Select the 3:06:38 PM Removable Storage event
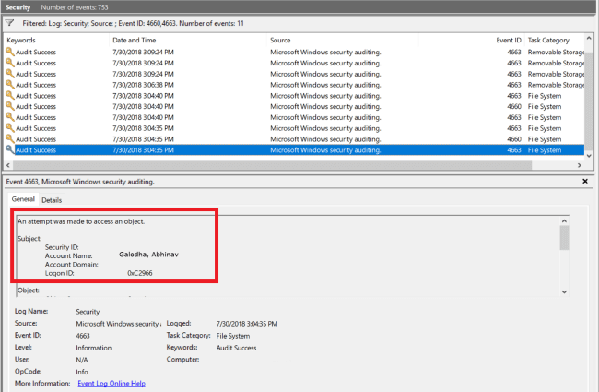Viewport: 599px width, 392px height. click(x=294, y=85)
